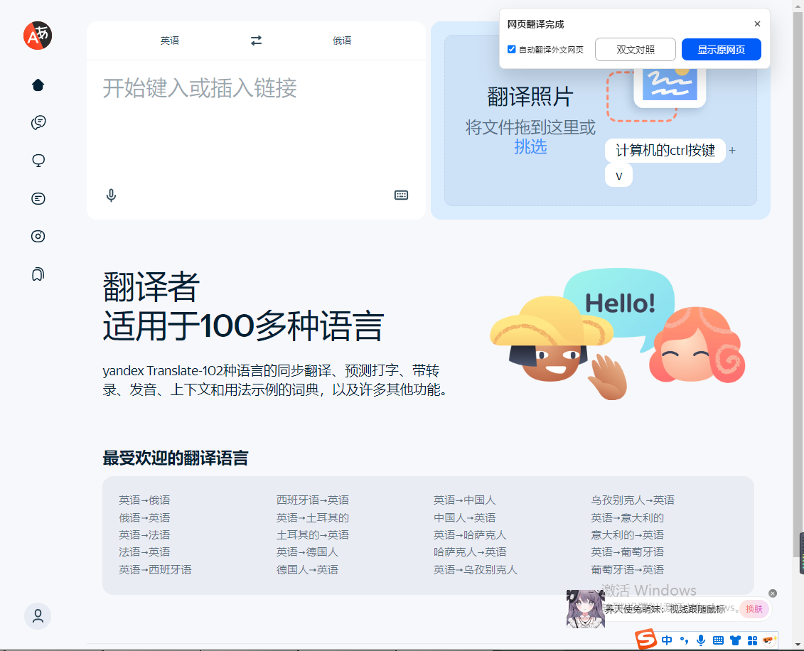Open 英语→法语 link
804x651 pixels.
144,534
